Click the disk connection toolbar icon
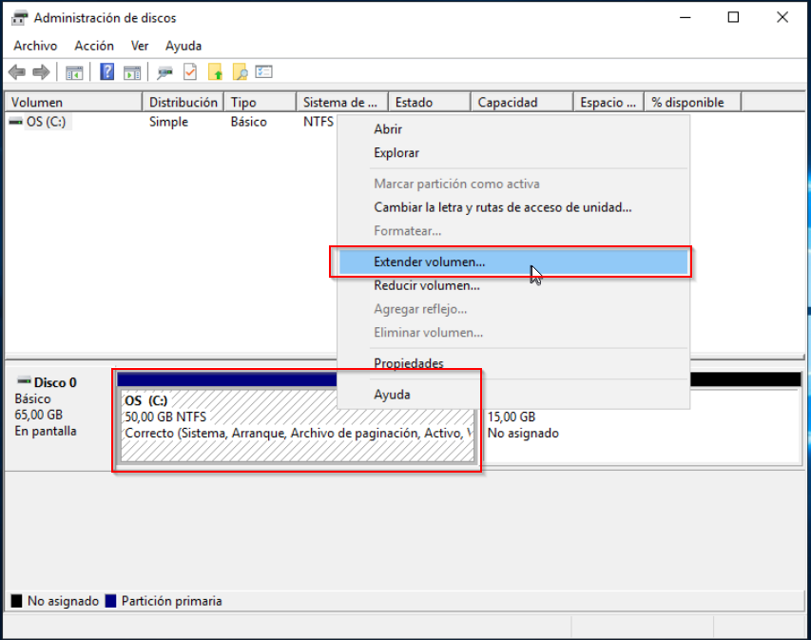 coord(165,72)
